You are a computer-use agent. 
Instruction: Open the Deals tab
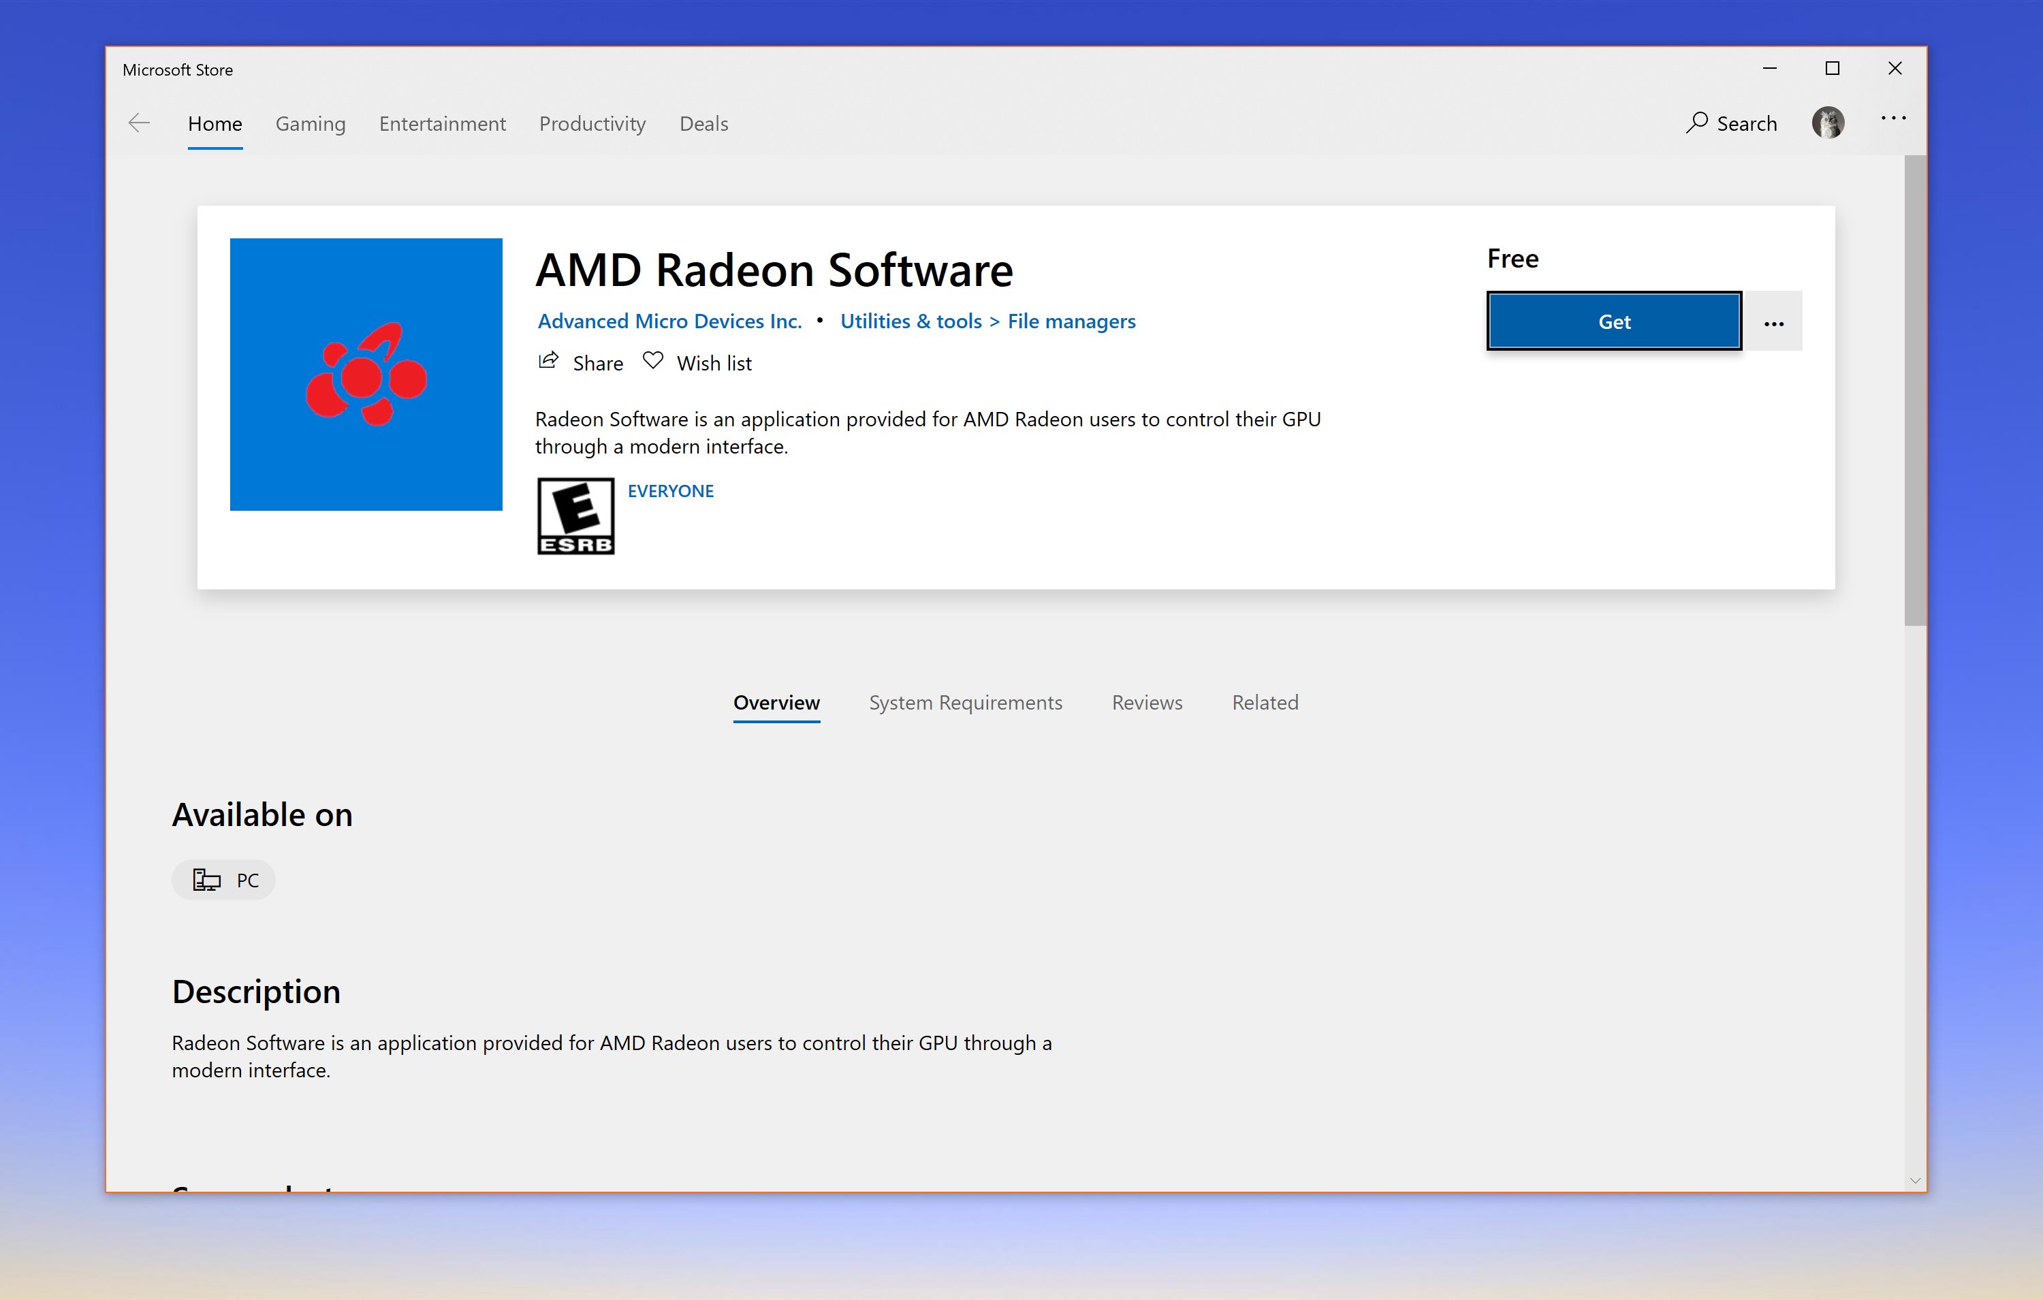[x=703, y=124]
